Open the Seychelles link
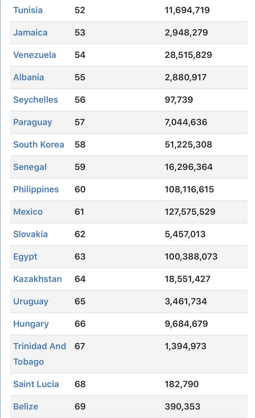 [x=36, y=100]
